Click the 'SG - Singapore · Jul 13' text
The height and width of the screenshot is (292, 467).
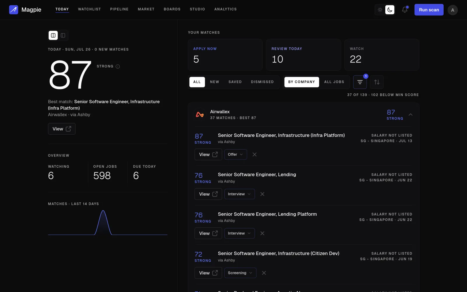(x=386, y=141)
